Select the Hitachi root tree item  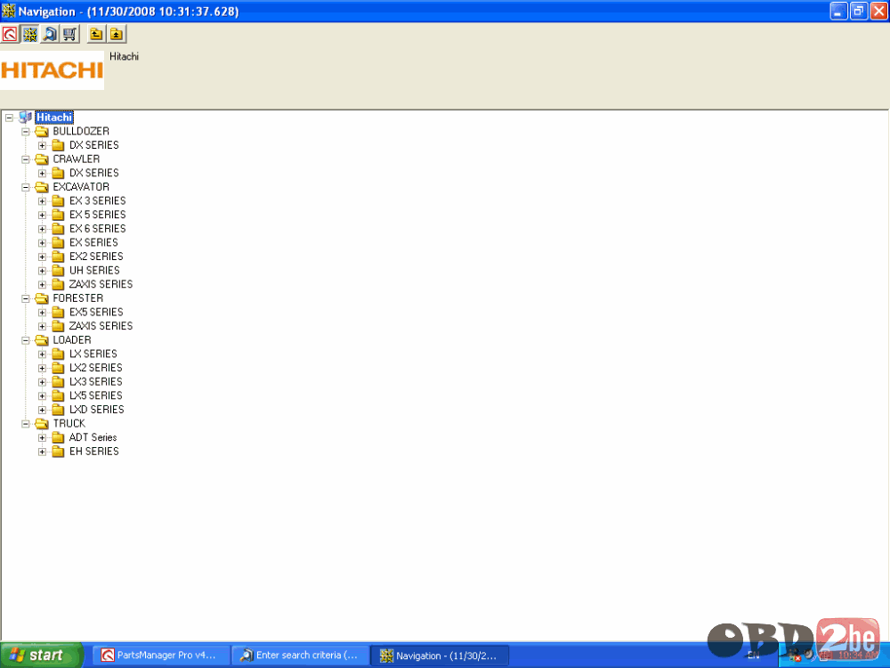(54, 118)
